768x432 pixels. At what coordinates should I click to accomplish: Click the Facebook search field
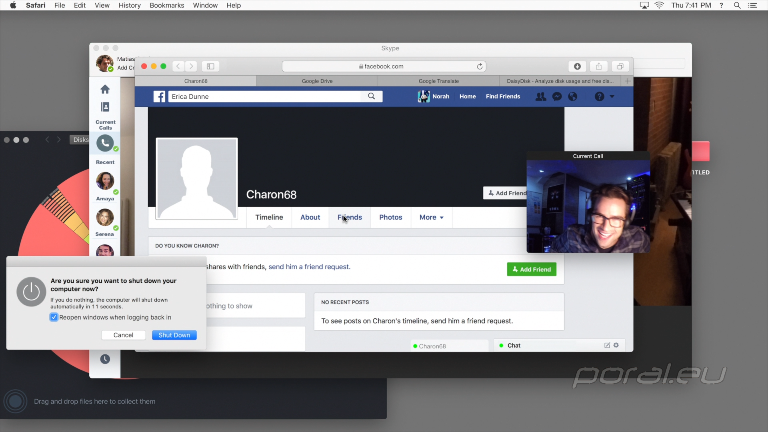[265, 96]
